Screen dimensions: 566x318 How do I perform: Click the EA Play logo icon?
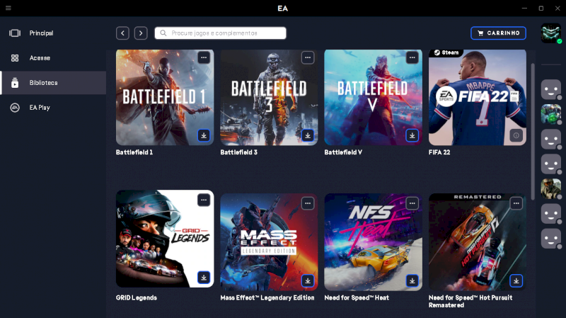tap(15, 108)
